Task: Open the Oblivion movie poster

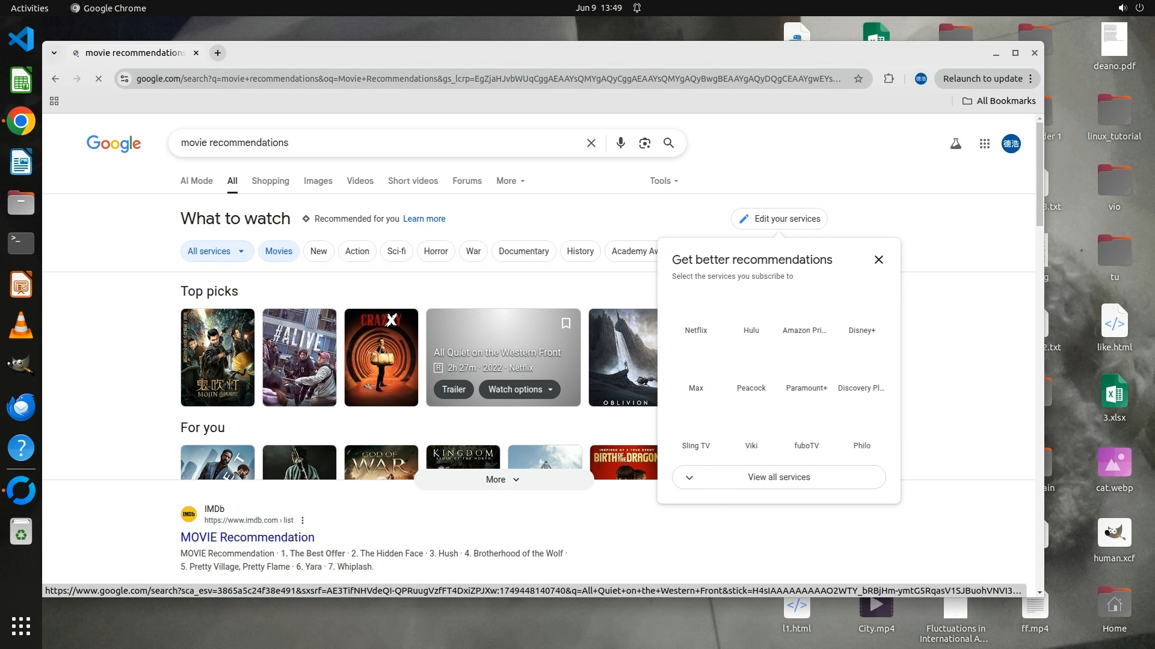Action: 623,358
